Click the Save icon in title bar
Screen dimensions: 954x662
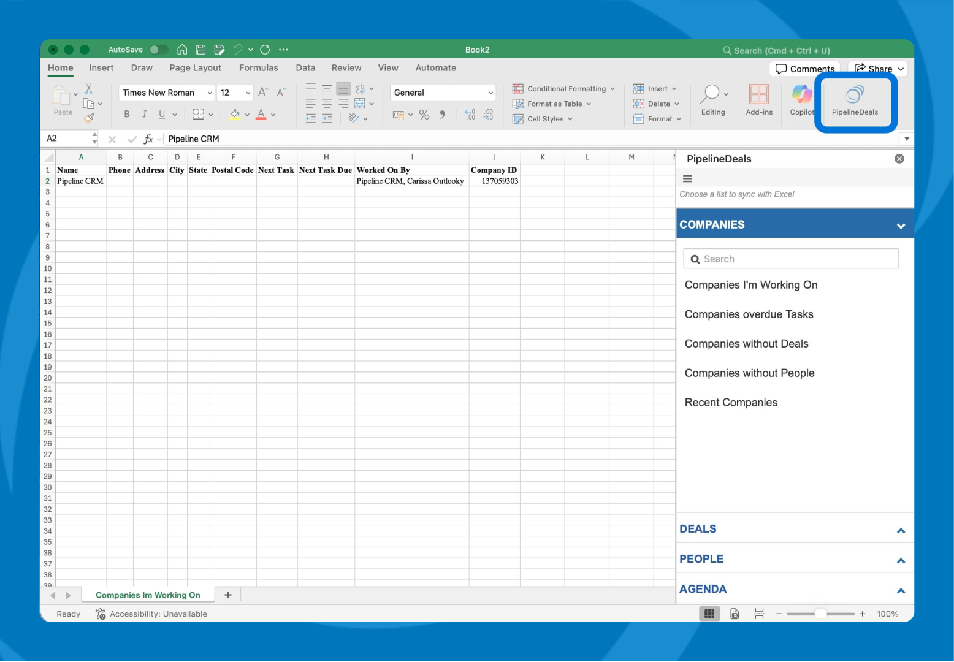pyautogui.click(x=200, y=50)
